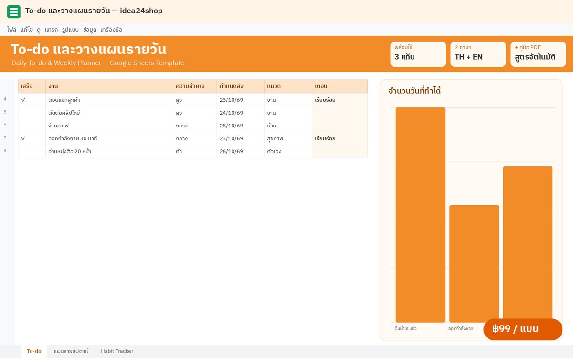Viewport: 573px width, 358px height.
Task: Switch to the Habit Tracker sheet tab
Action: (117, 351)
